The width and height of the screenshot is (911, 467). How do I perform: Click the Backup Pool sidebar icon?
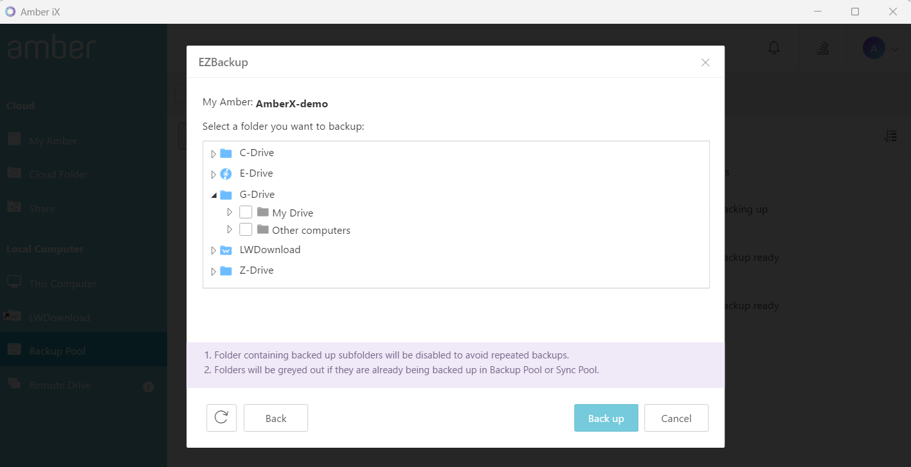coord(14,349)
